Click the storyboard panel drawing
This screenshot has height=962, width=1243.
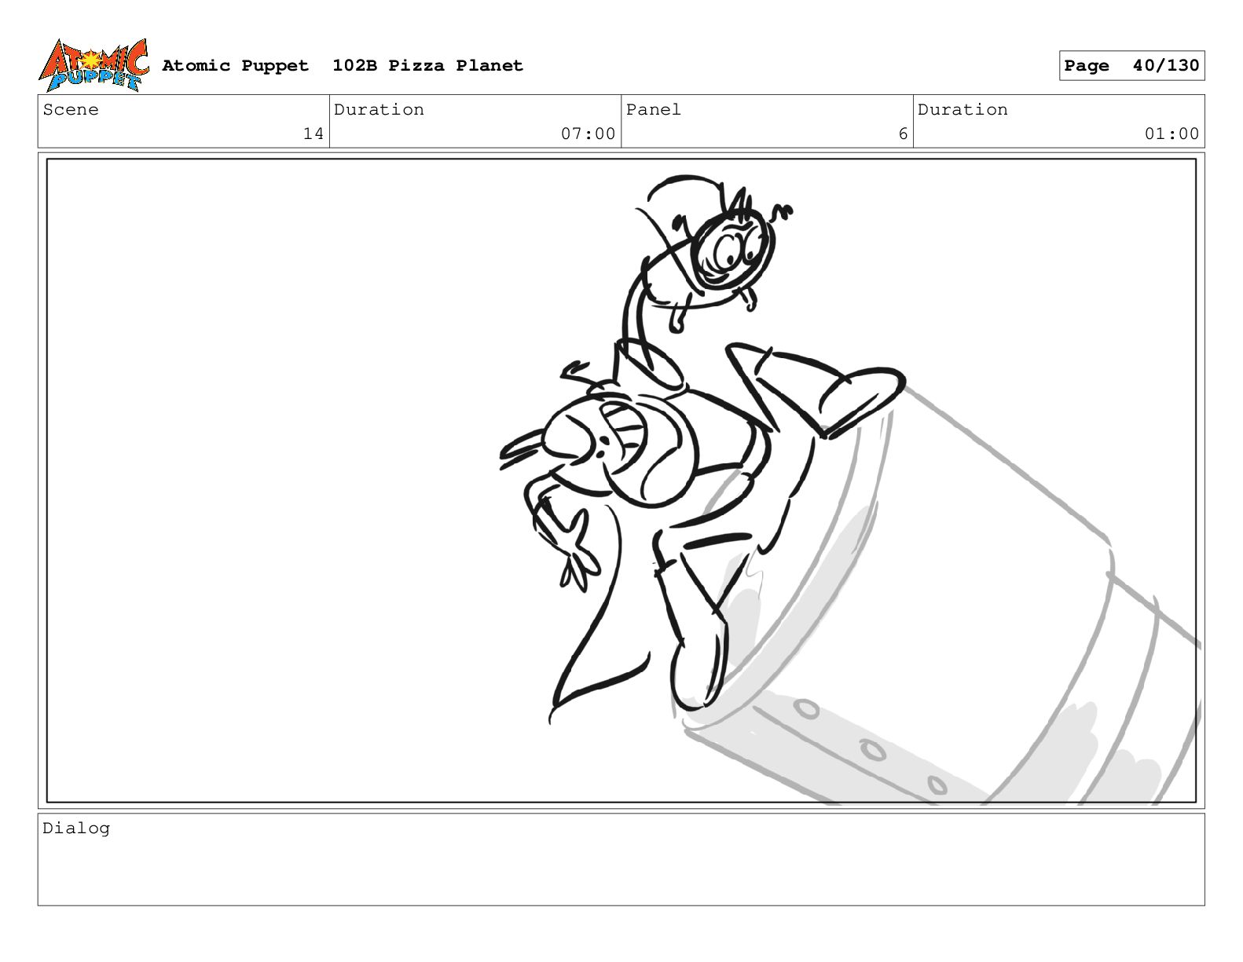pos(621,481)
